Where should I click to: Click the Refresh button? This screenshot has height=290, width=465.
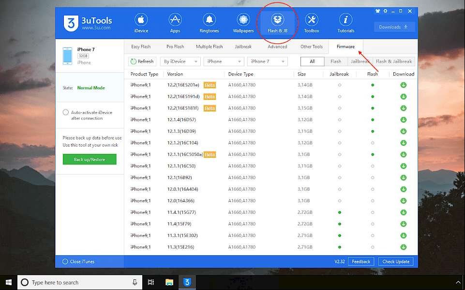tap(142, 61)
